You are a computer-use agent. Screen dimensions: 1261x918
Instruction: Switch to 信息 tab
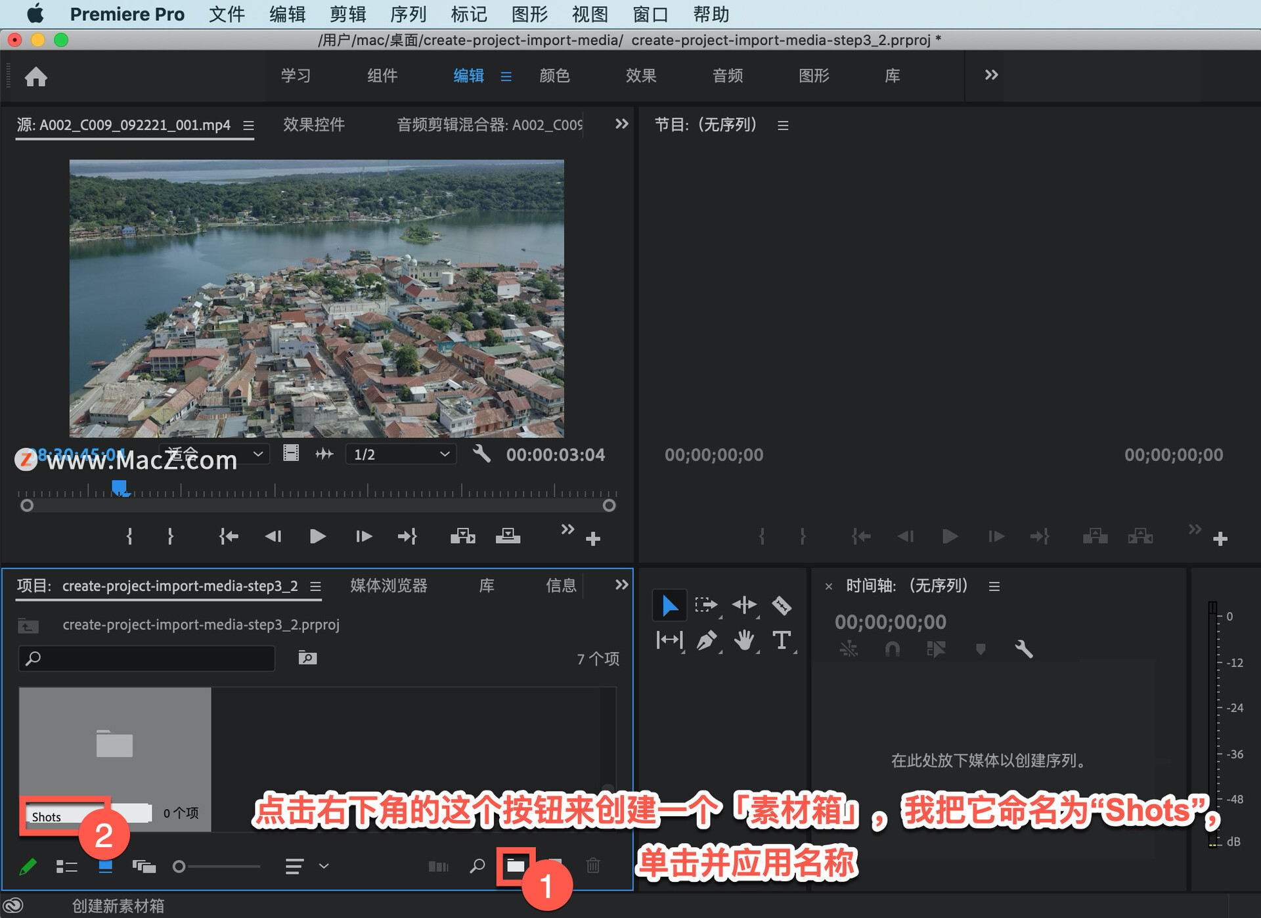point(561,585)
